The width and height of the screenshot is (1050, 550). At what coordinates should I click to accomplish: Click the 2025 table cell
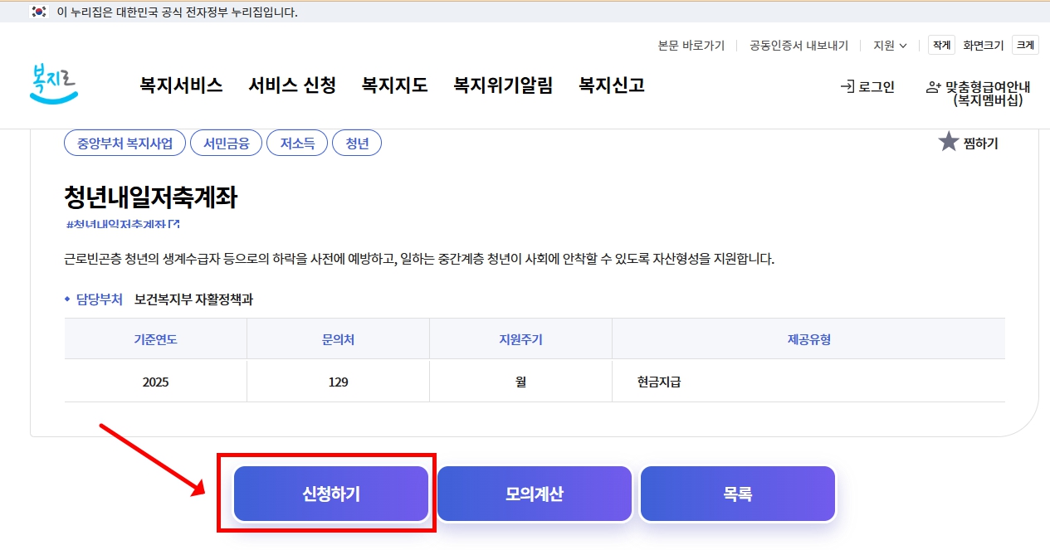tap(155, 382)
